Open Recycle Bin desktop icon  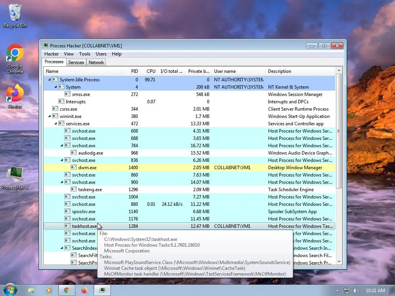tap(15, 15)
